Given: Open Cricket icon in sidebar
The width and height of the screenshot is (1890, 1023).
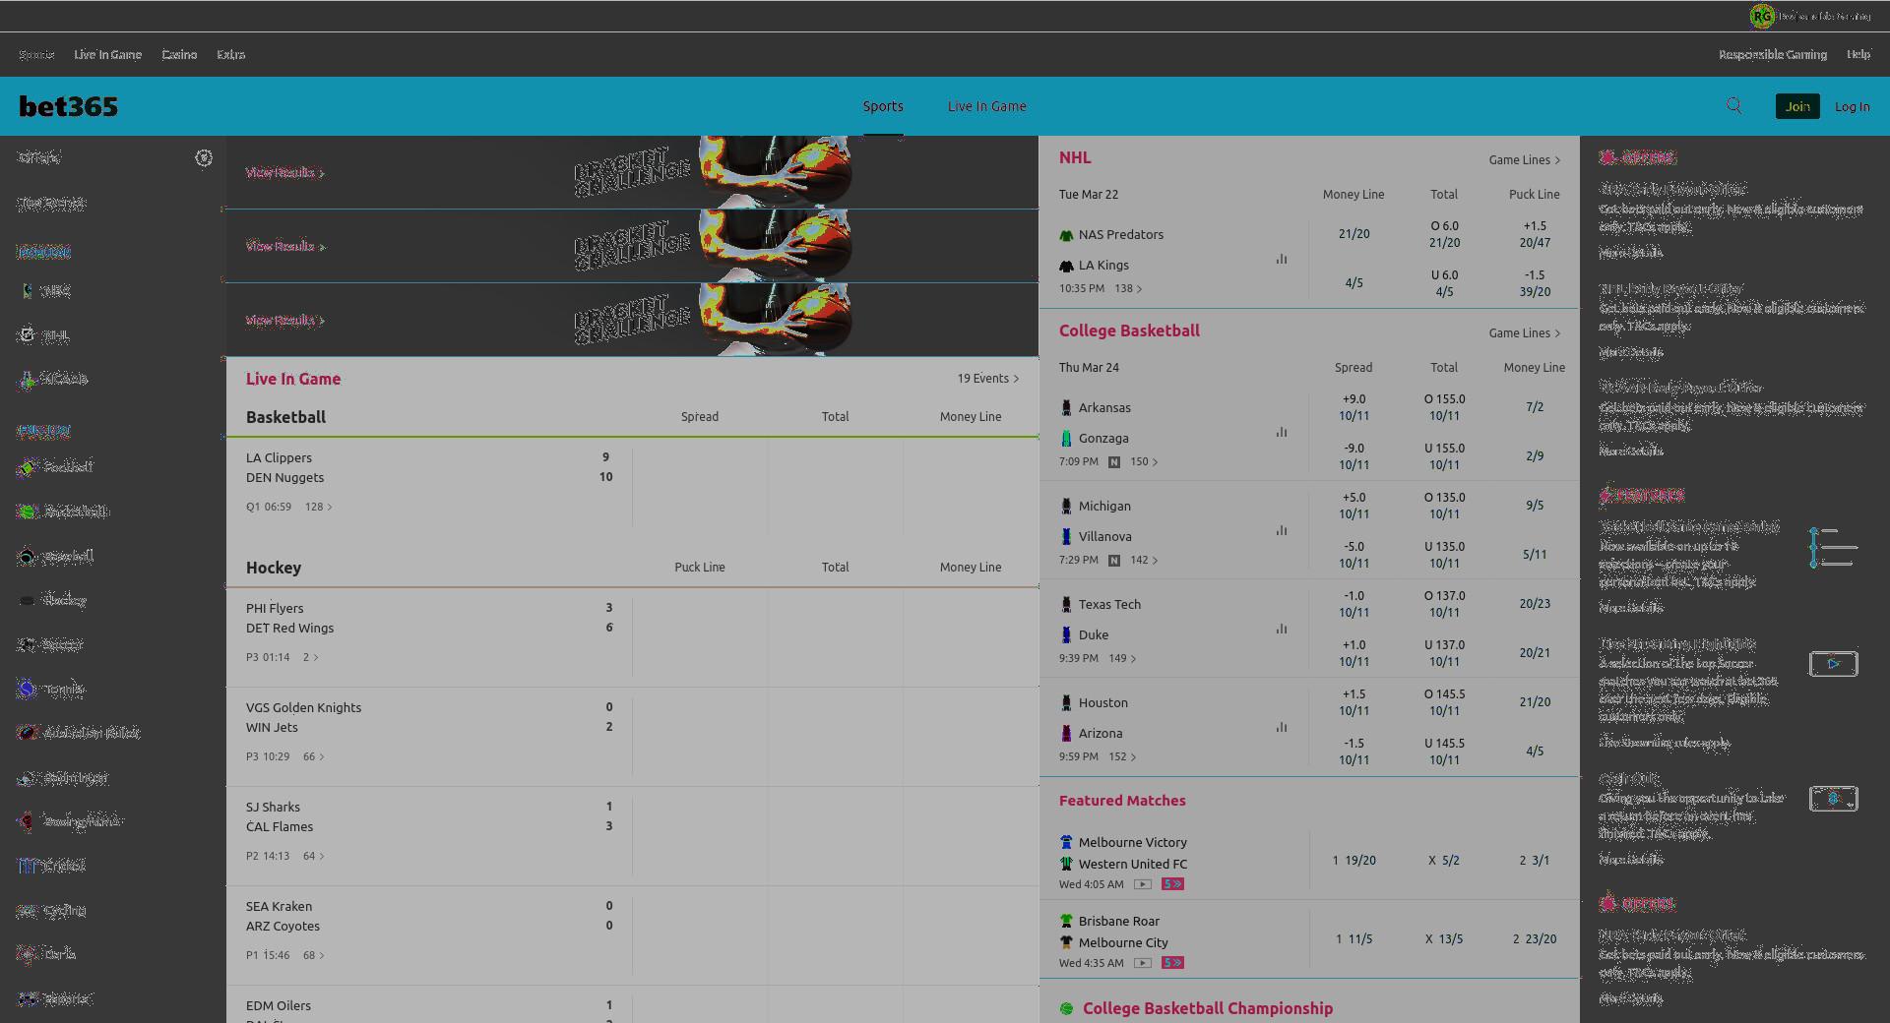Looking at the screenshot, I should pos(28,866).
